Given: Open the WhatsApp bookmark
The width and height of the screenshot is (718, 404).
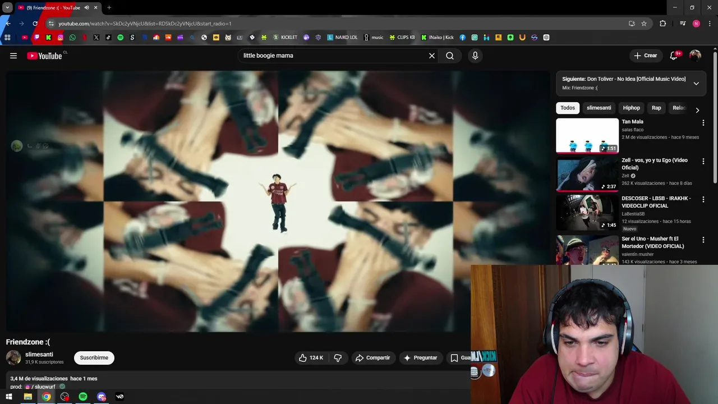Looking at the screenshot, I should point(72,38).
